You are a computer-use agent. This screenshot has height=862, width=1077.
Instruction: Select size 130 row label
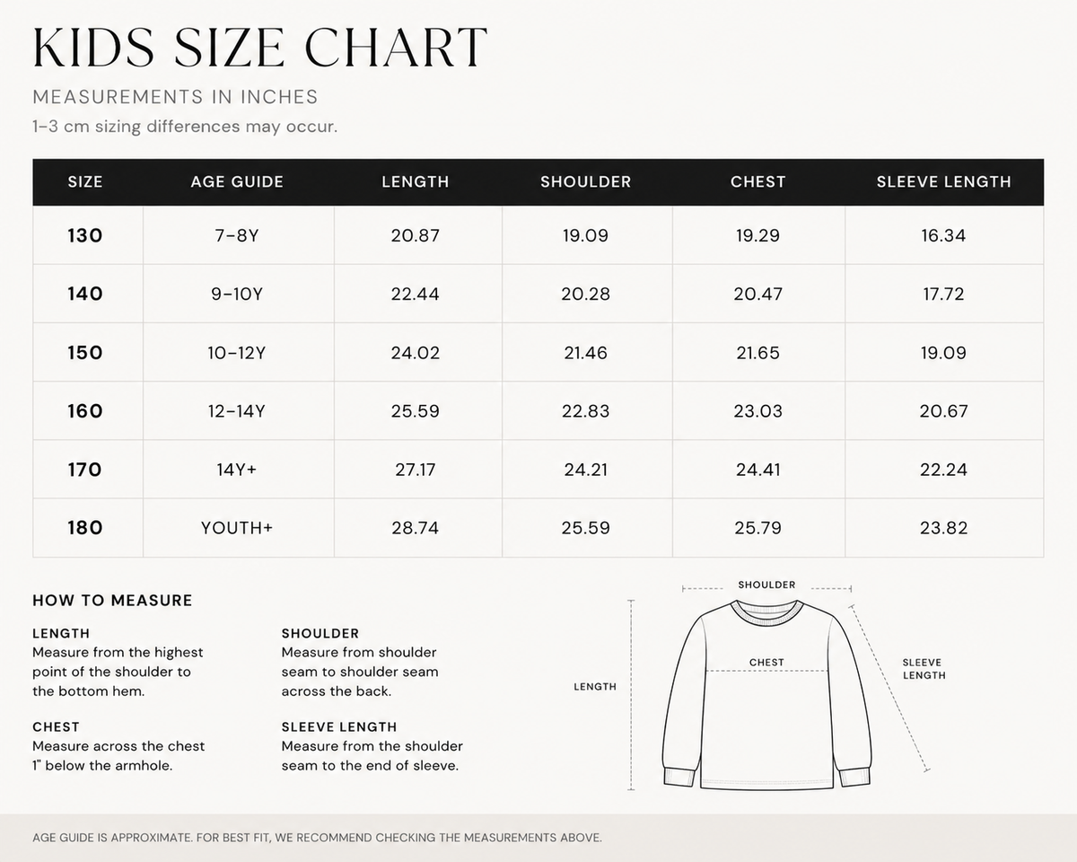click(85, 235)
